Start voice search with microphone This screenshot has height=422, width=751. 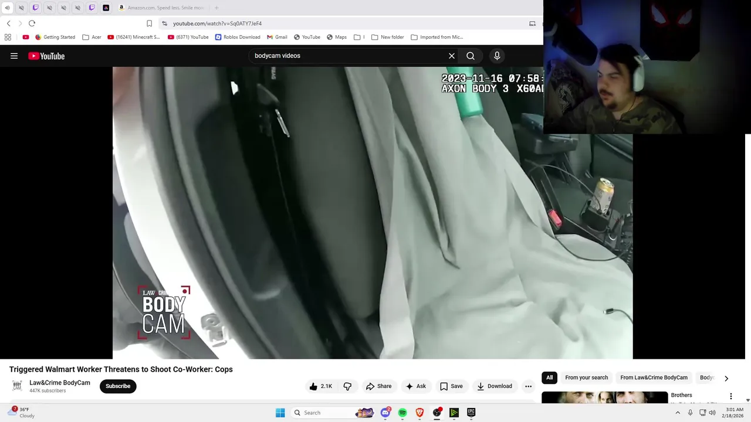coord(497,56)
